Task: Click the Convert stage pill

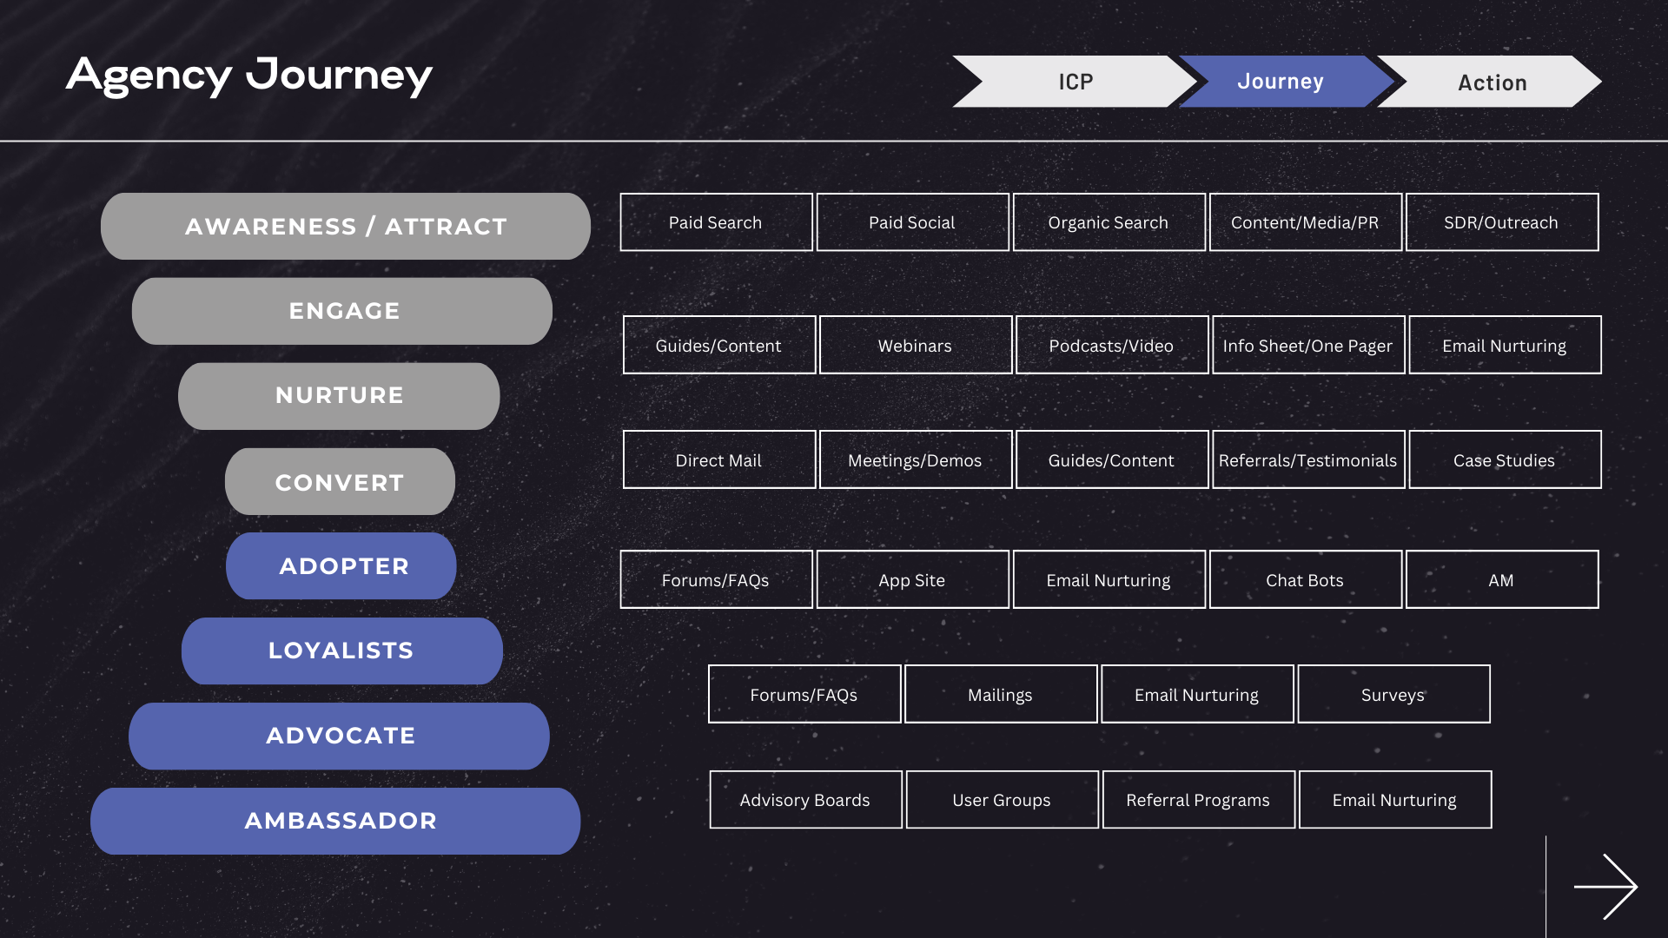Action: pos(340,481)
